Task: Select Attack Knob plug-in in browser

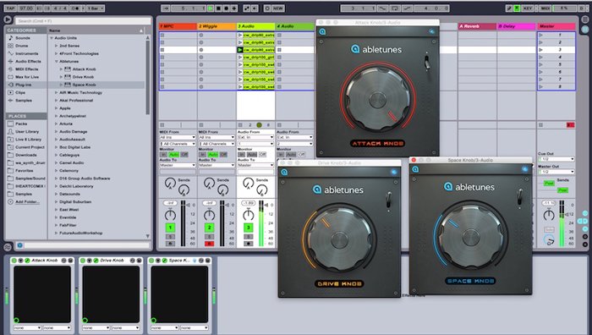Action: pyautogui.click(x=84, y=69)
